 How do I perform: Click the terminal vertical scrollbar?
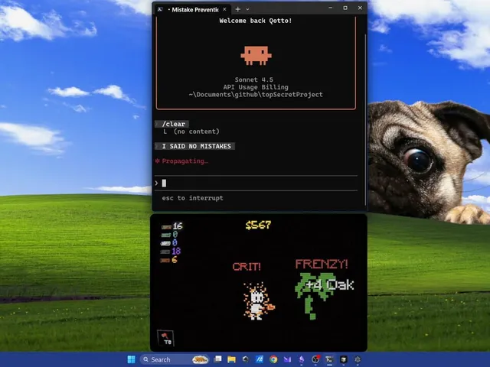[x=365, y=119]
